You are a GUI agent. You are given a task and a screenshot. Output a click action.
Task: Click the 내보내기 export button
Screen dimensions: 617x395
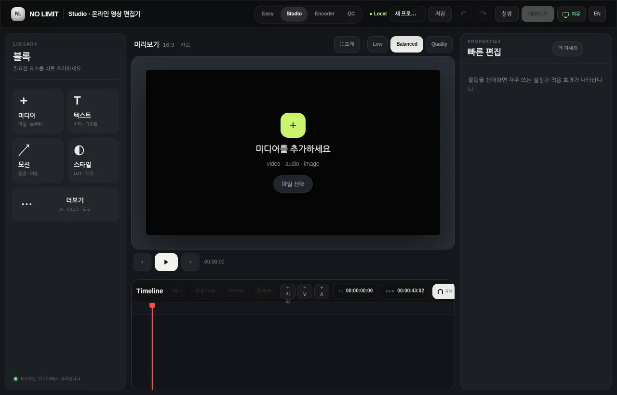pos(538,14)
